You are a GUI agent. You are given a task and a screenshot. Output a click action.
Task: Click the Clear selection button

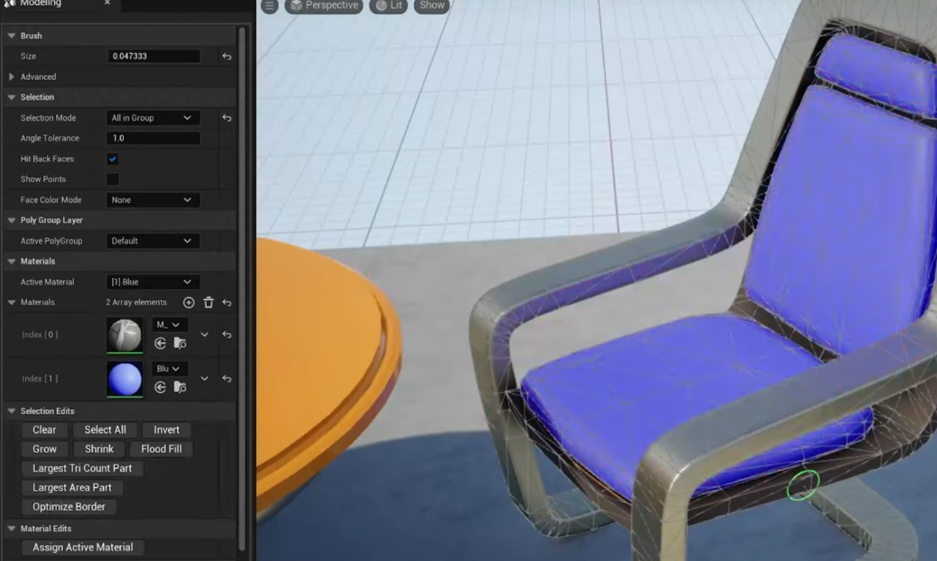pos(44,430)
